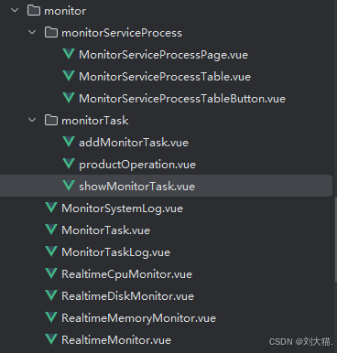Collapse the monitorTask folder chevron
The width and height of the screenshot is (337, 353).
(x=32, y=120)
